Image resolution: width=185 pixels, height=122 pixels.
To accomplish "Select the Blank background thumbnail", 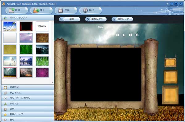I will 42,26.
